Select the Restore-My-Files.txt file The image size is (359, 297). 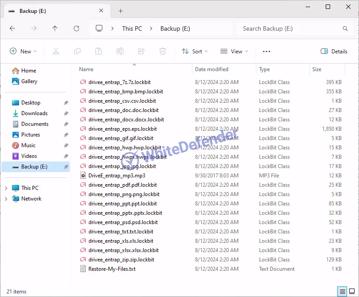pyautogui.click(x=112, y=269)
